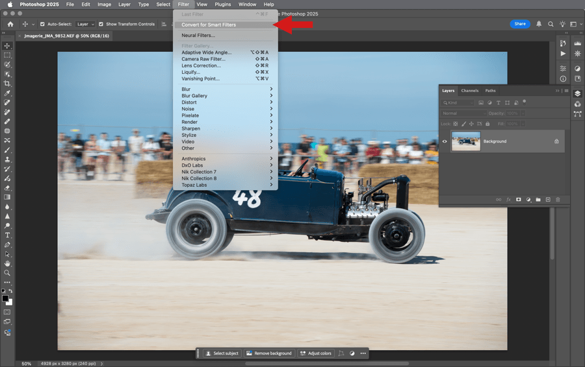Click the foreground color swatch
585x367 pixels.
(x=6, y=299)
